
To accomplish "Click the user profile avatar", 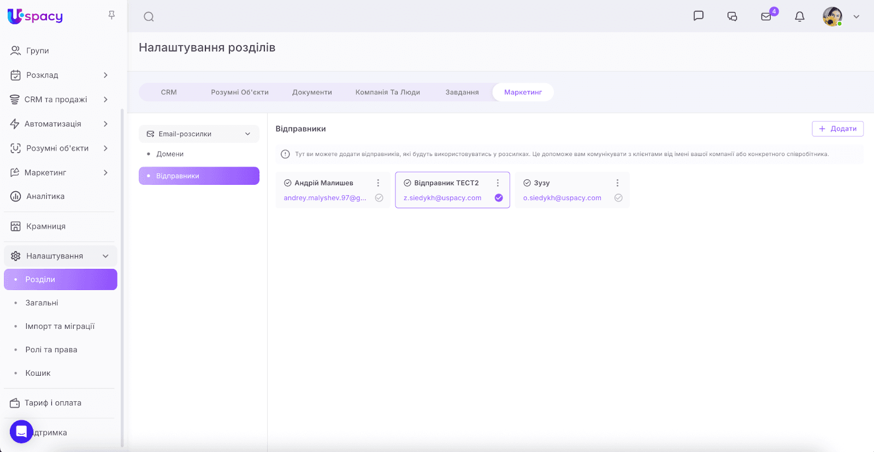I will point(832,16).
